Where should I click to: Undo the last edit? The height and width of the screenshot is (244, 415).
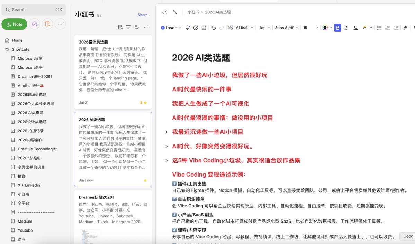pos(213,28)
